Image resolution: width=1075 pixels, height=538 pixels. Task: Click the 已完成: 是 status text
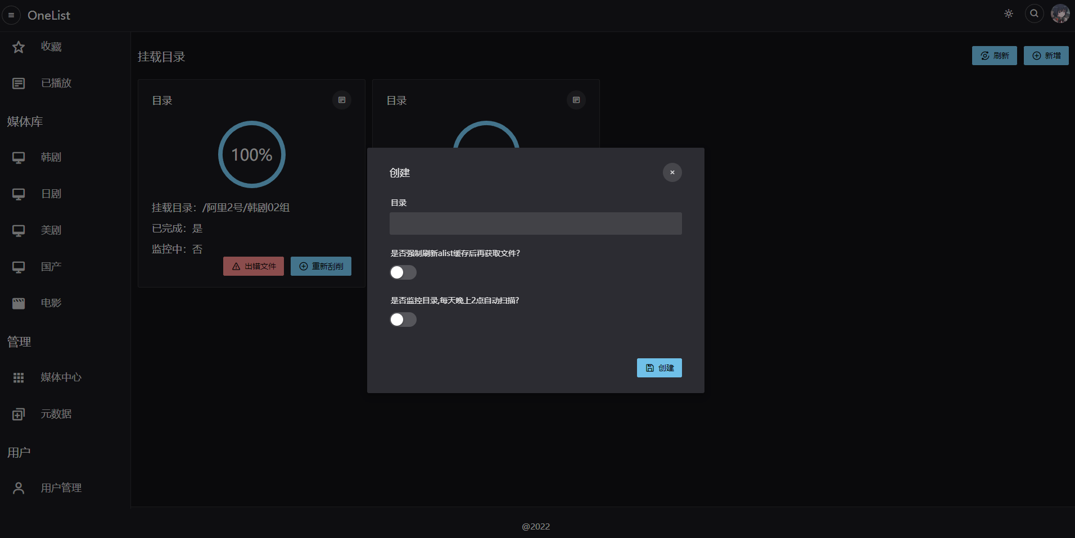click(177, 229)
